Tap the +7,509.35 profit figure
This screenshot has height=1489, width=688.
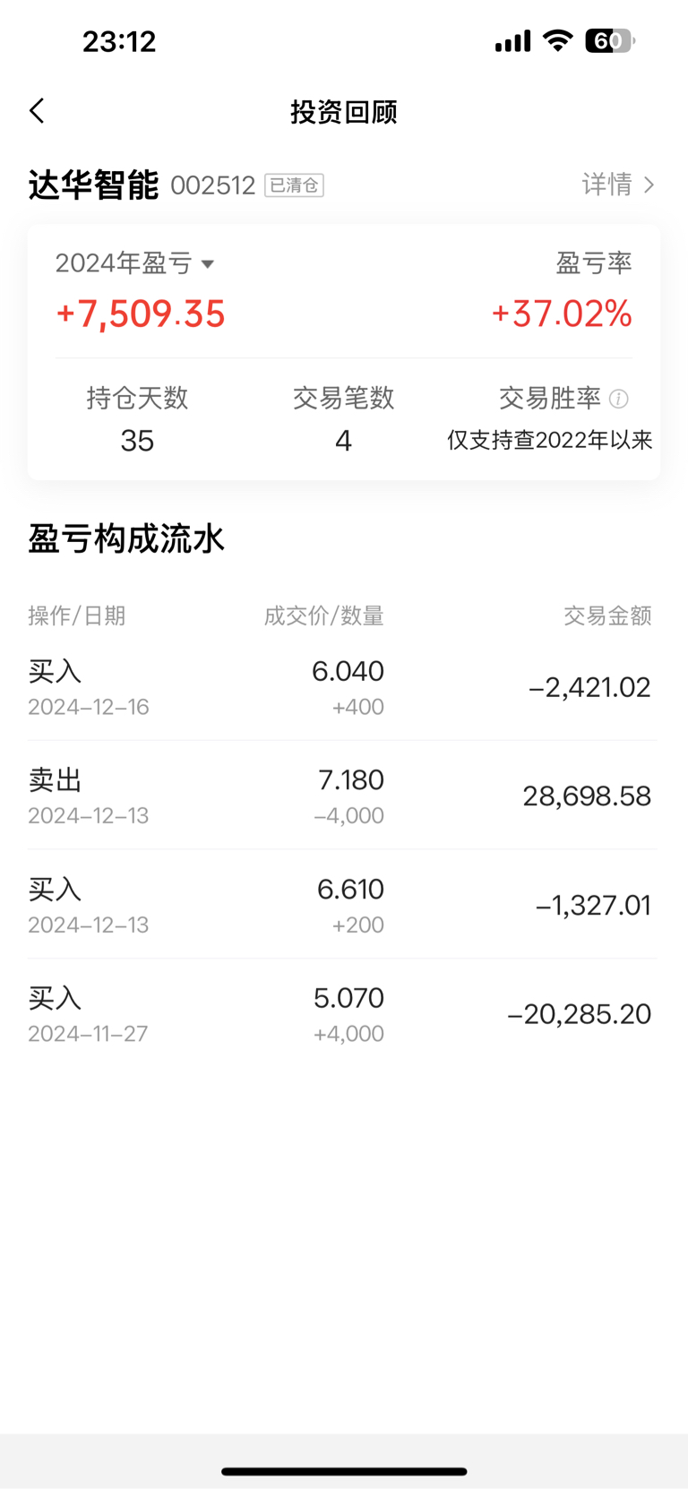(x=141, y=314)
